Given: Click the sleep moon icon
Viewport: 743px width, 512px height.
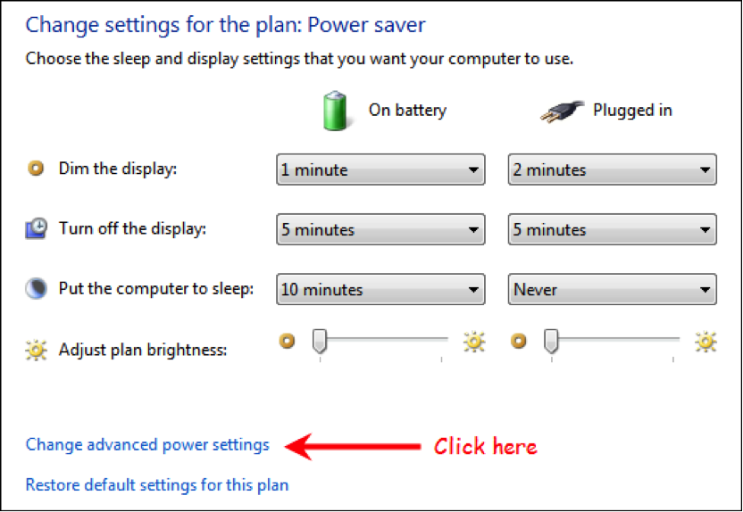Looking at the screenshot, I should (x=36, y=288).
